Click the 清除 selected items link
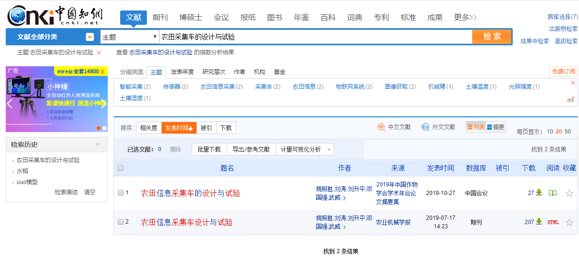Viewport: 579px width, 257px height. click(176, 149)
